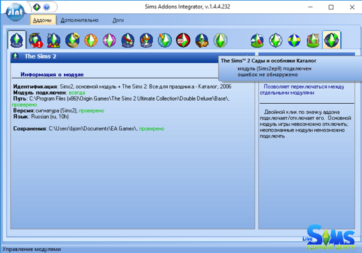The height and width of the screenshot is (253, 362).
Task: Select the graduation cap addon with red error
Action: click(x=36, y=40)
